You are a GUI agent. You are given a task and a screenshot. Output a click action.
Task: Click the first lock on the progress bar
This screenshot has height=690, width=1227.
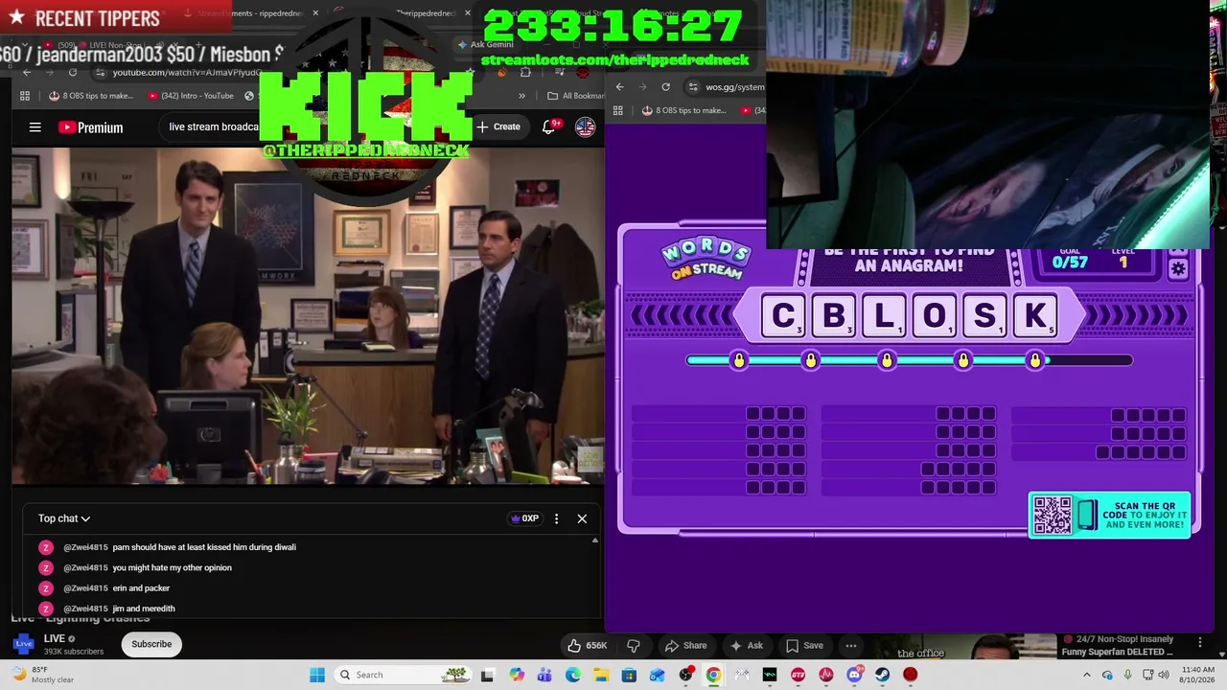click(738, 360)
